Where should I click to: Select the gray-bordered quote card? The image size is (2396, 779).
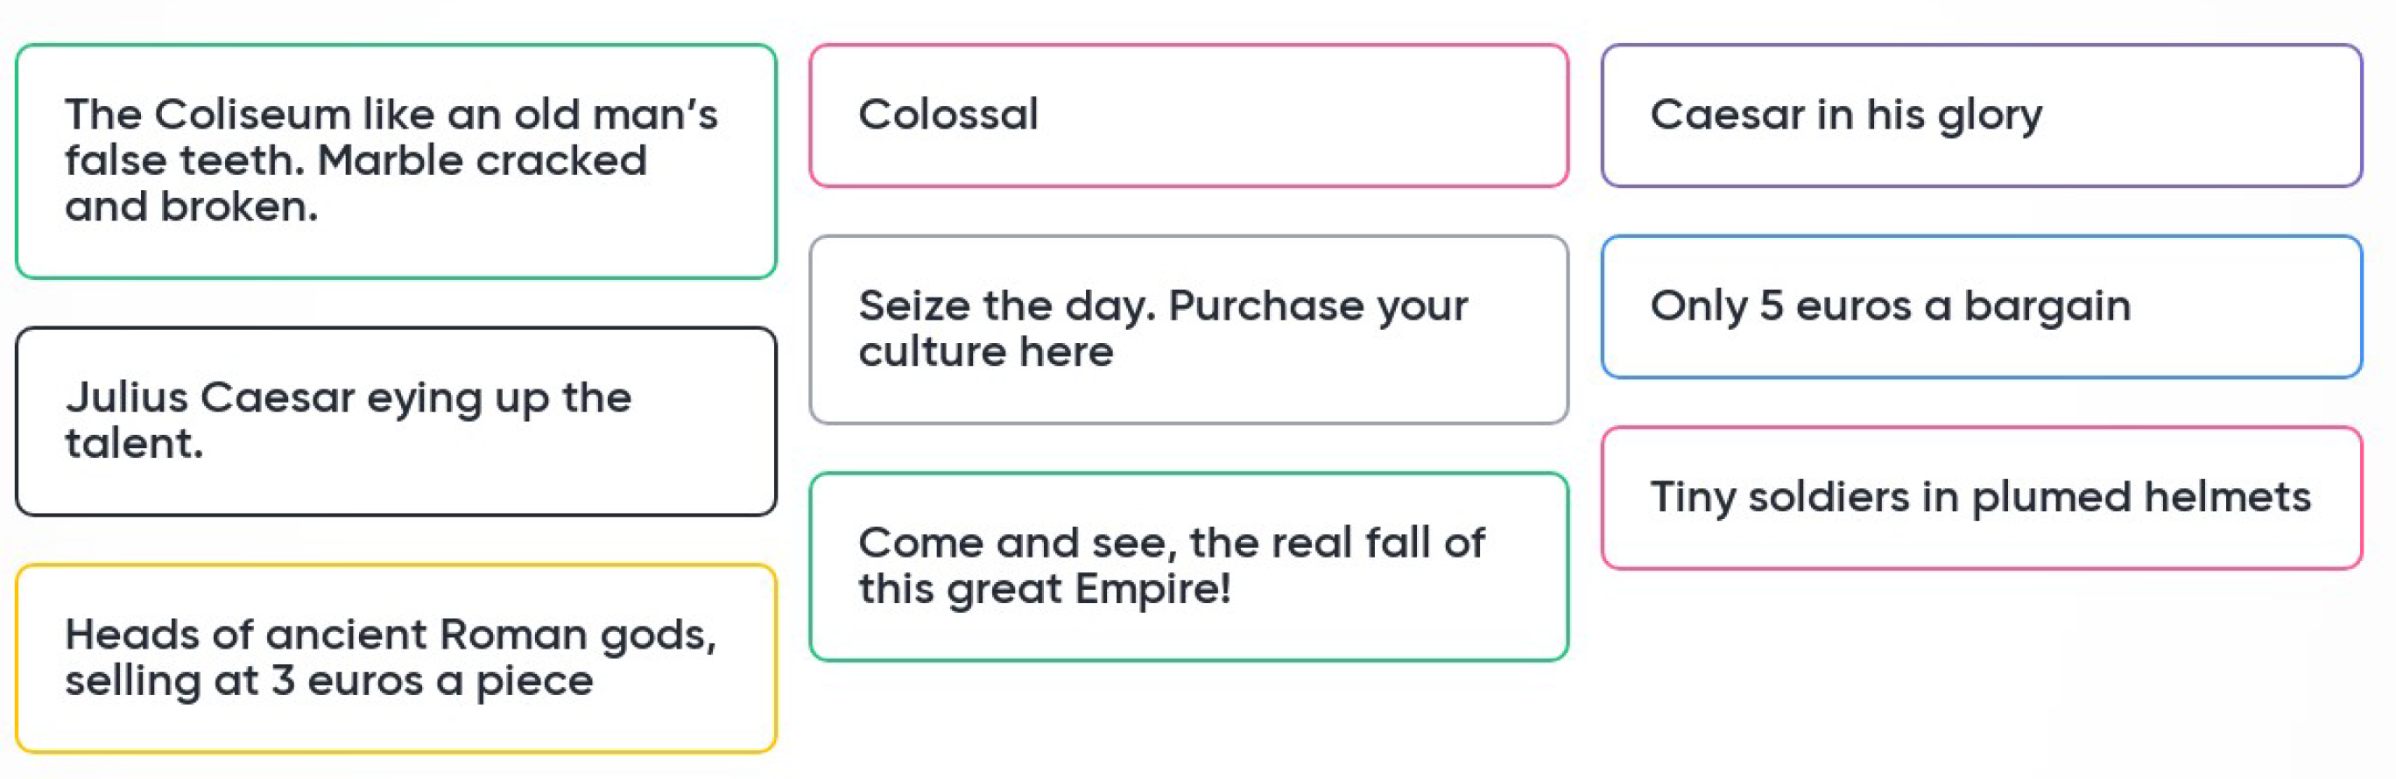tap(1187, 330)
